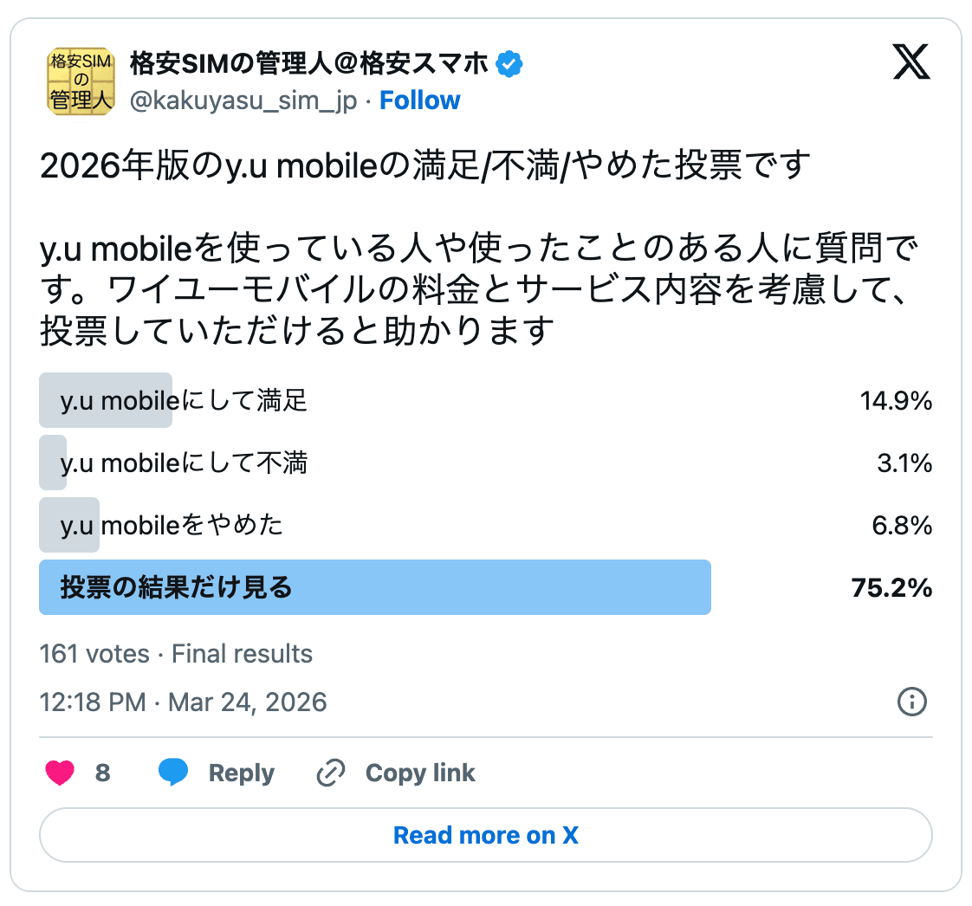Open the info (ⓘ) icon
Image resolution: width=972 pixels, height=906 pixels.
point(911,702)
